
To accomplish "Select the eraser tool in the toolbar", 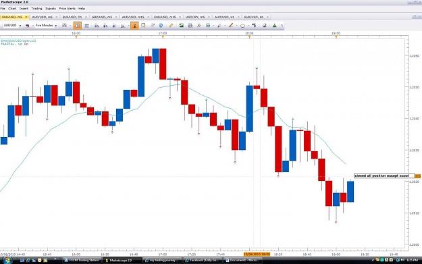I will pyautogui.click(x=264, y=26).
